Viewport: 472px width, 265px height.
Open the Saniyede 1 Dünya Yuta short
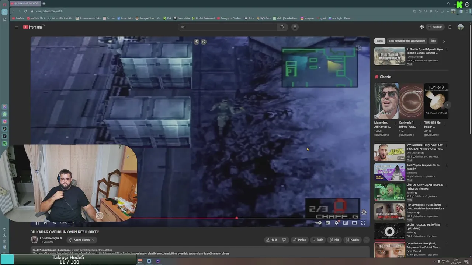pos(411,101)
